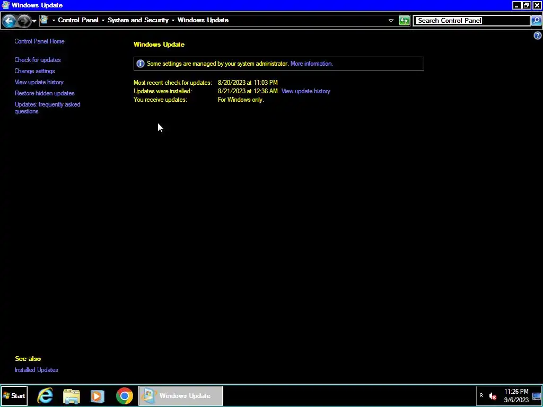Open help with blue question mark icon
The height and width of the screenshot is (407, 543).
tap(538, 36)
